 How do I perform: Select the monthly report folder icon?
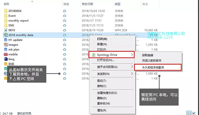[6, 20]
